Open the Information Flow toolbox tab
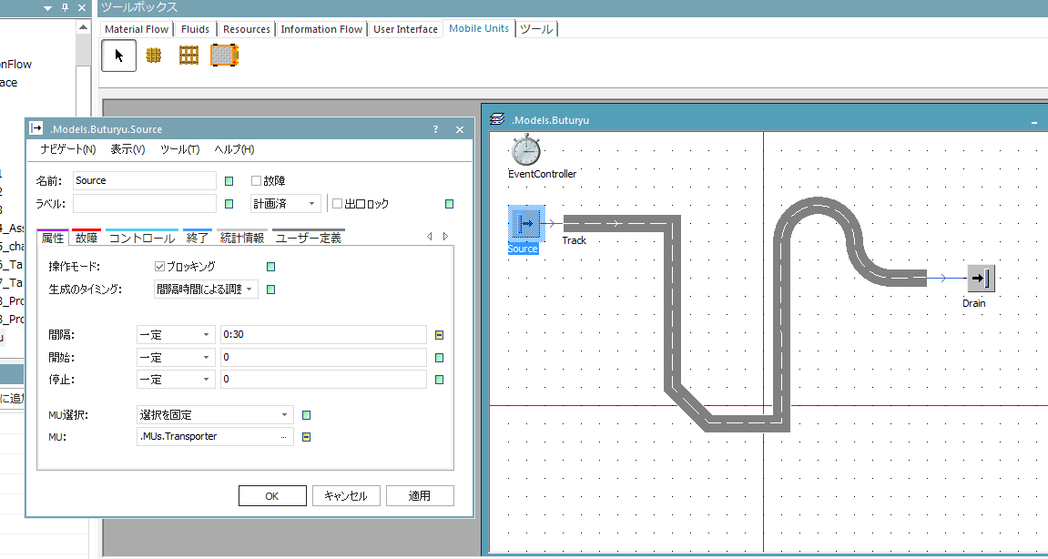The image size is (1048, 559). point(321,29)
